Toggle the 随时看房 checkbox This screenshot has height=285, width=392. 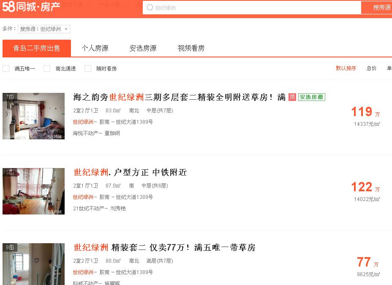87,68
